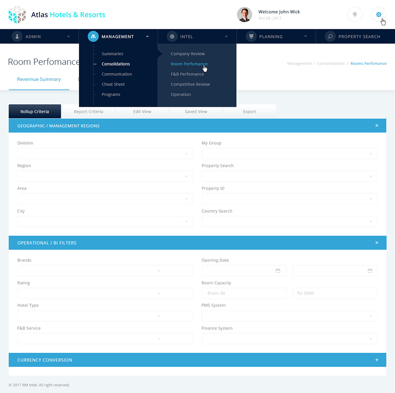Click the Planning monitor icon
The height and width of the screenshot is (393, 395).
(x=251, y=36)
